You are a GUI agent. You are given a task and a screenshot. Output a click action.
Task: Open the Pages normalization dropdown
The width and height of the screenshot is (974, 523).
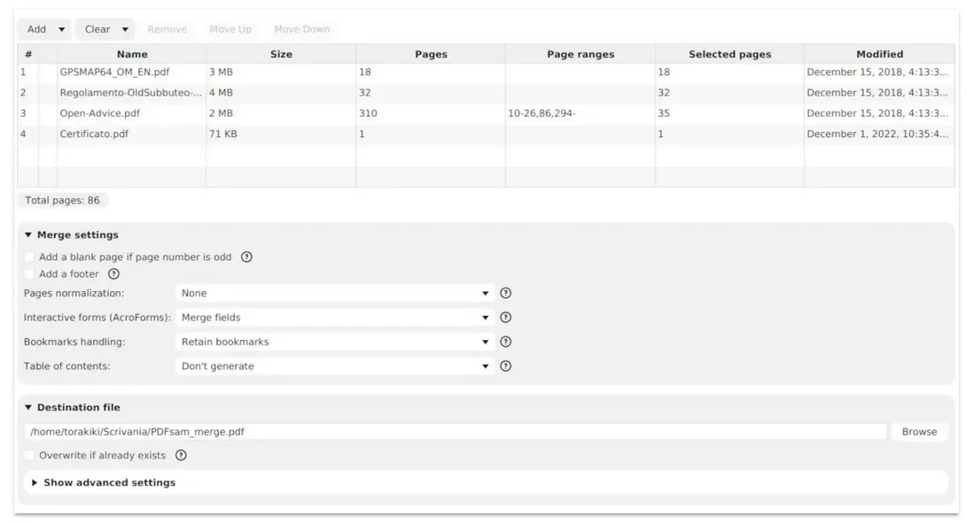(x=334, y=293)
